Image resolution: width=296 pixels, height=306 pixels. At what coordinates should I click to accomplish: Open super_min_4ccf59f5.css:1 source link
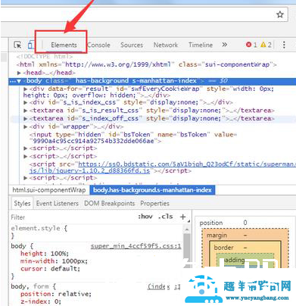click(136, 246)
